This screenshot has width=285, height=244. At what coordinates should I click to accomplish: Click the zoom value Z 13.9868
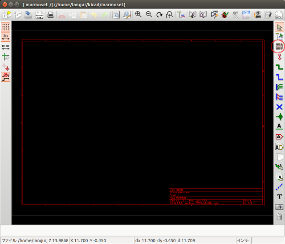click(x=58, y=240)
